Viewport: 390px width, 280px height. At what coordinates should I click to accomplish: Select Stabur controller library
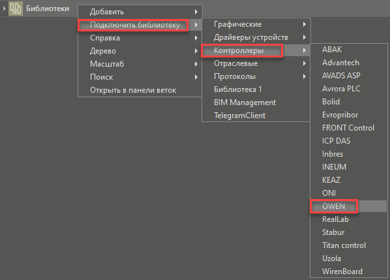coord(349,232)
